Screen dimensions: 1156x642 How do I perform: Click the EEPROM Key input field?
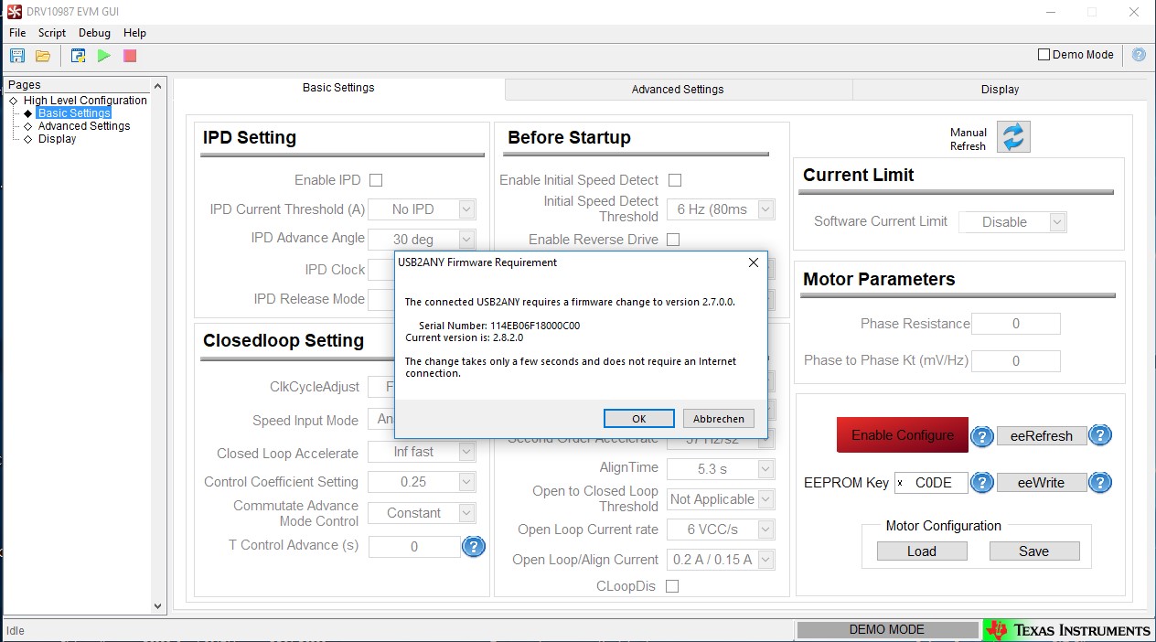point(931,483)
